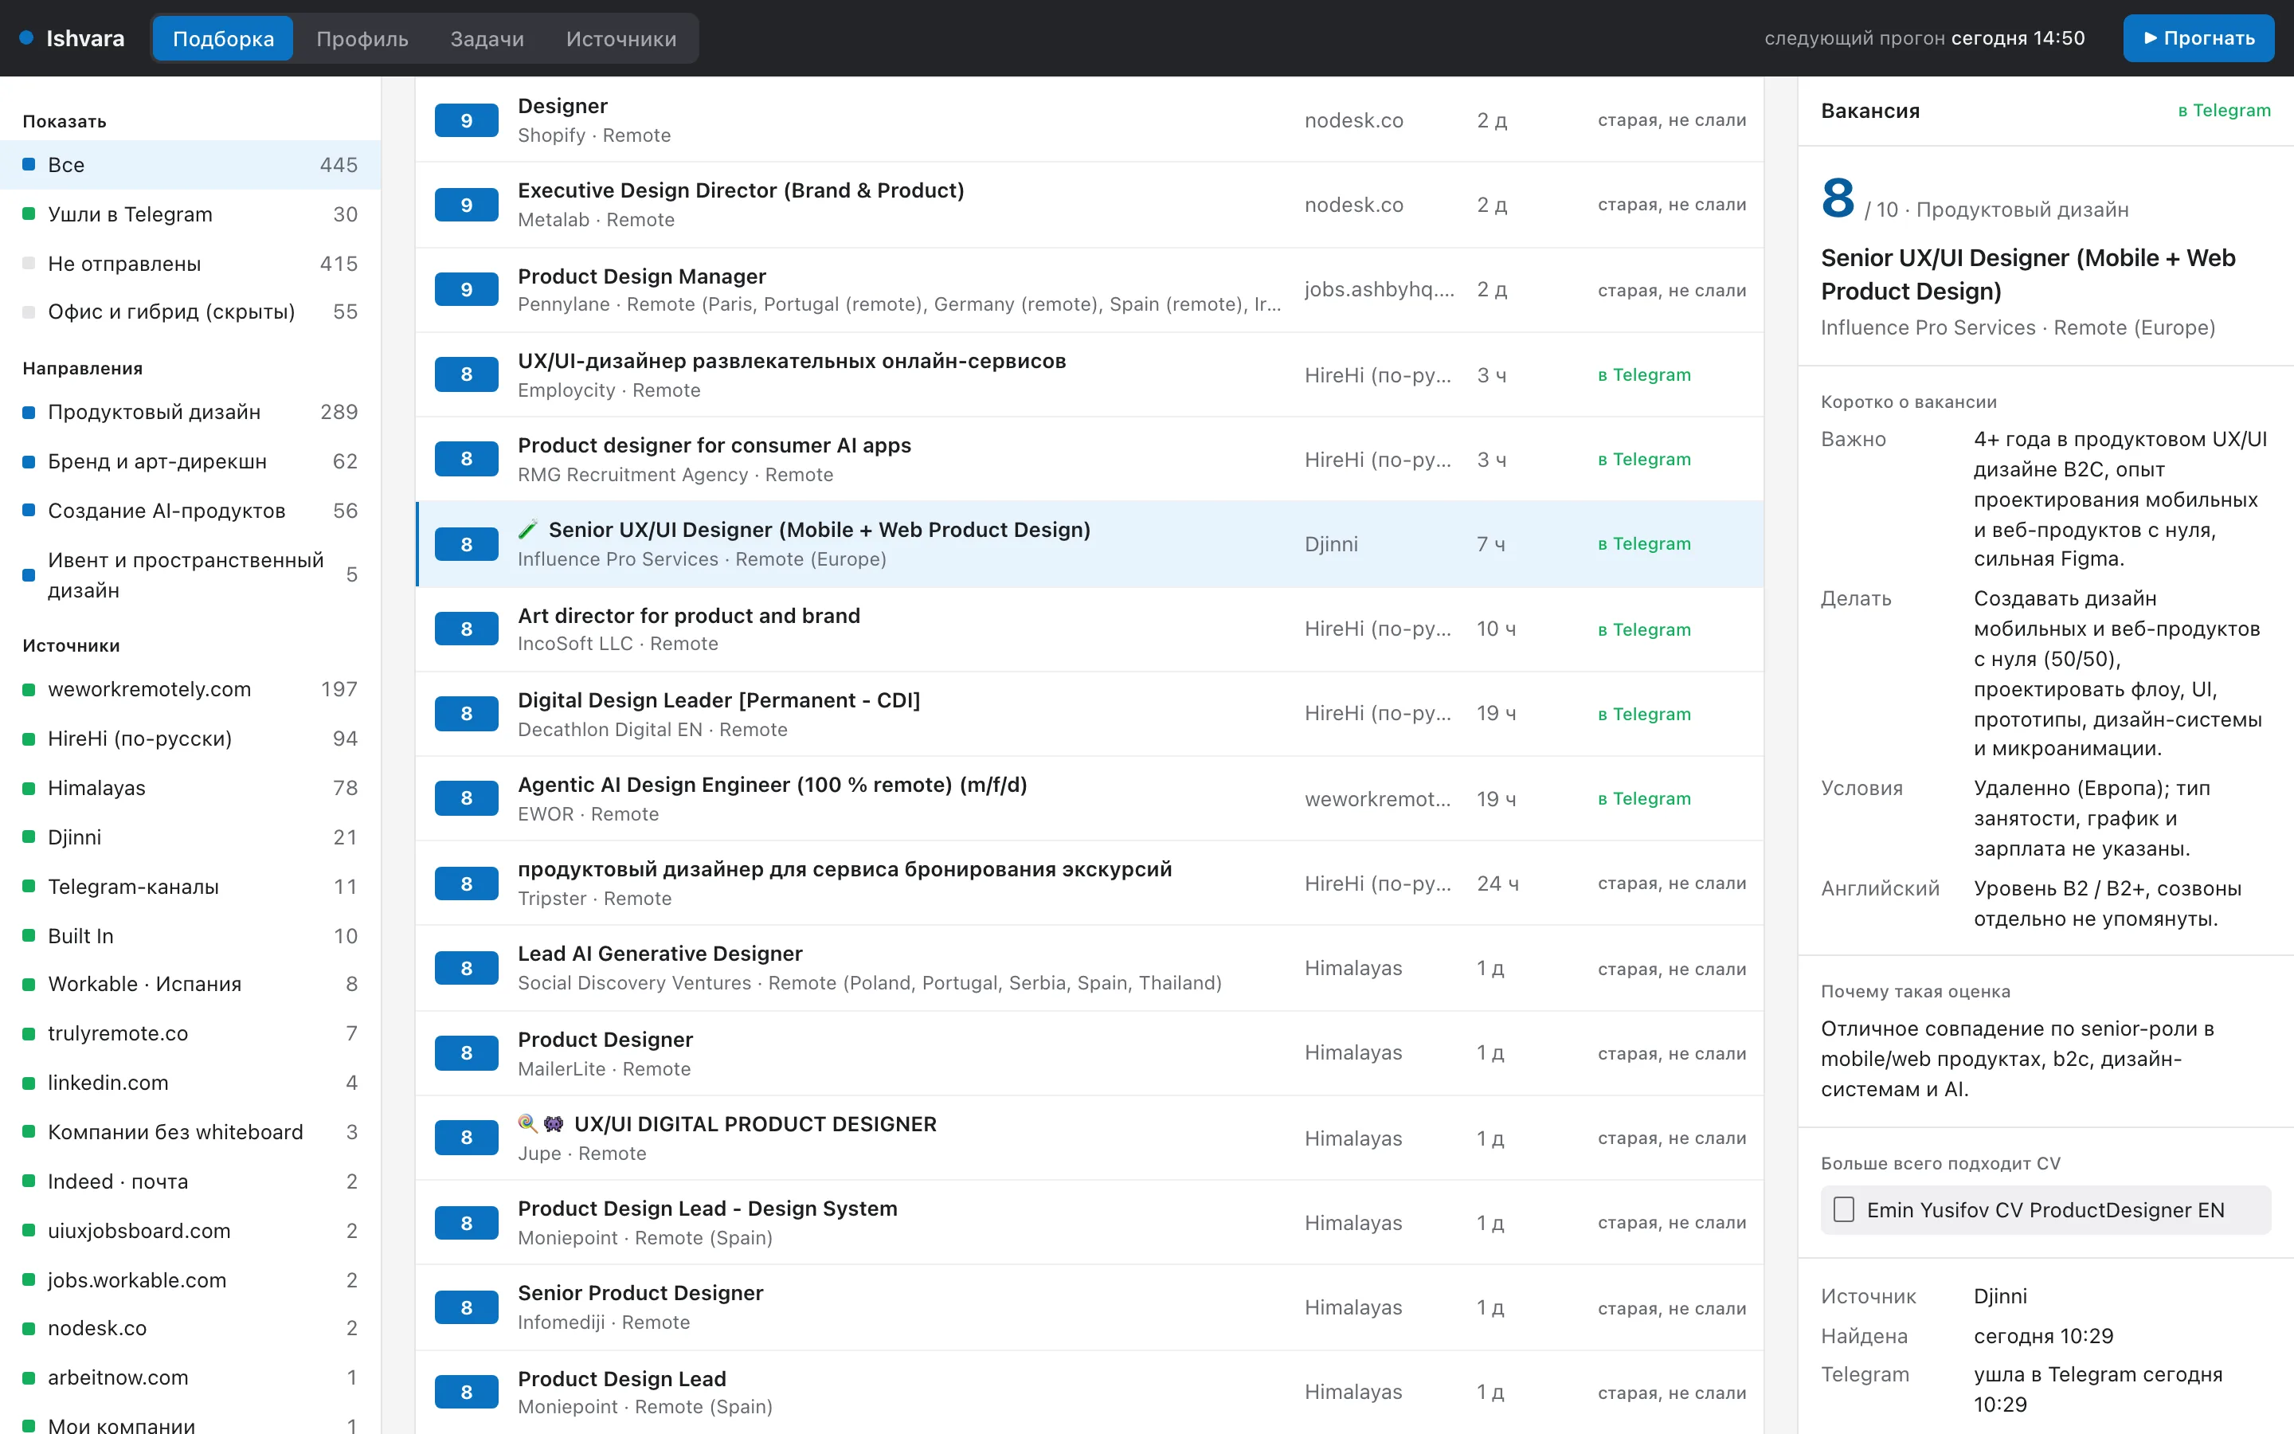
Task: Open Product Designer at MailerLite
Action: pyautogui.click(x=1089, y=1052)
